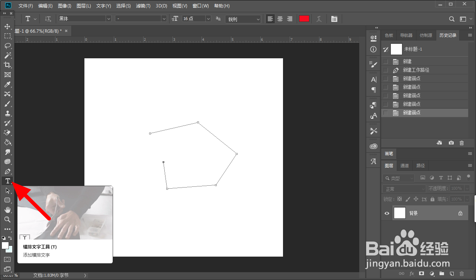Switch to the 通道 tab
The height and width of the screenshot is (280, 476).
tap(405, 166)
